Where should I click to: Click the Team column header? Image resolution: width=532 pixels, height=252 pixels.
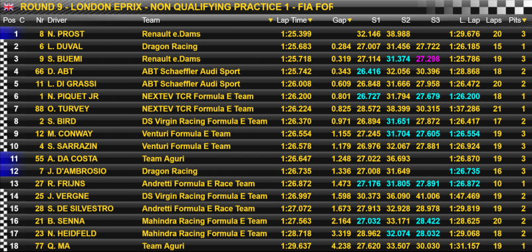(x=151, y=21)
